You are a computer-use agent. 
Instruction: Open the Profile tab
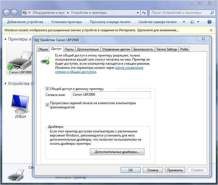(x=184, y=49)
